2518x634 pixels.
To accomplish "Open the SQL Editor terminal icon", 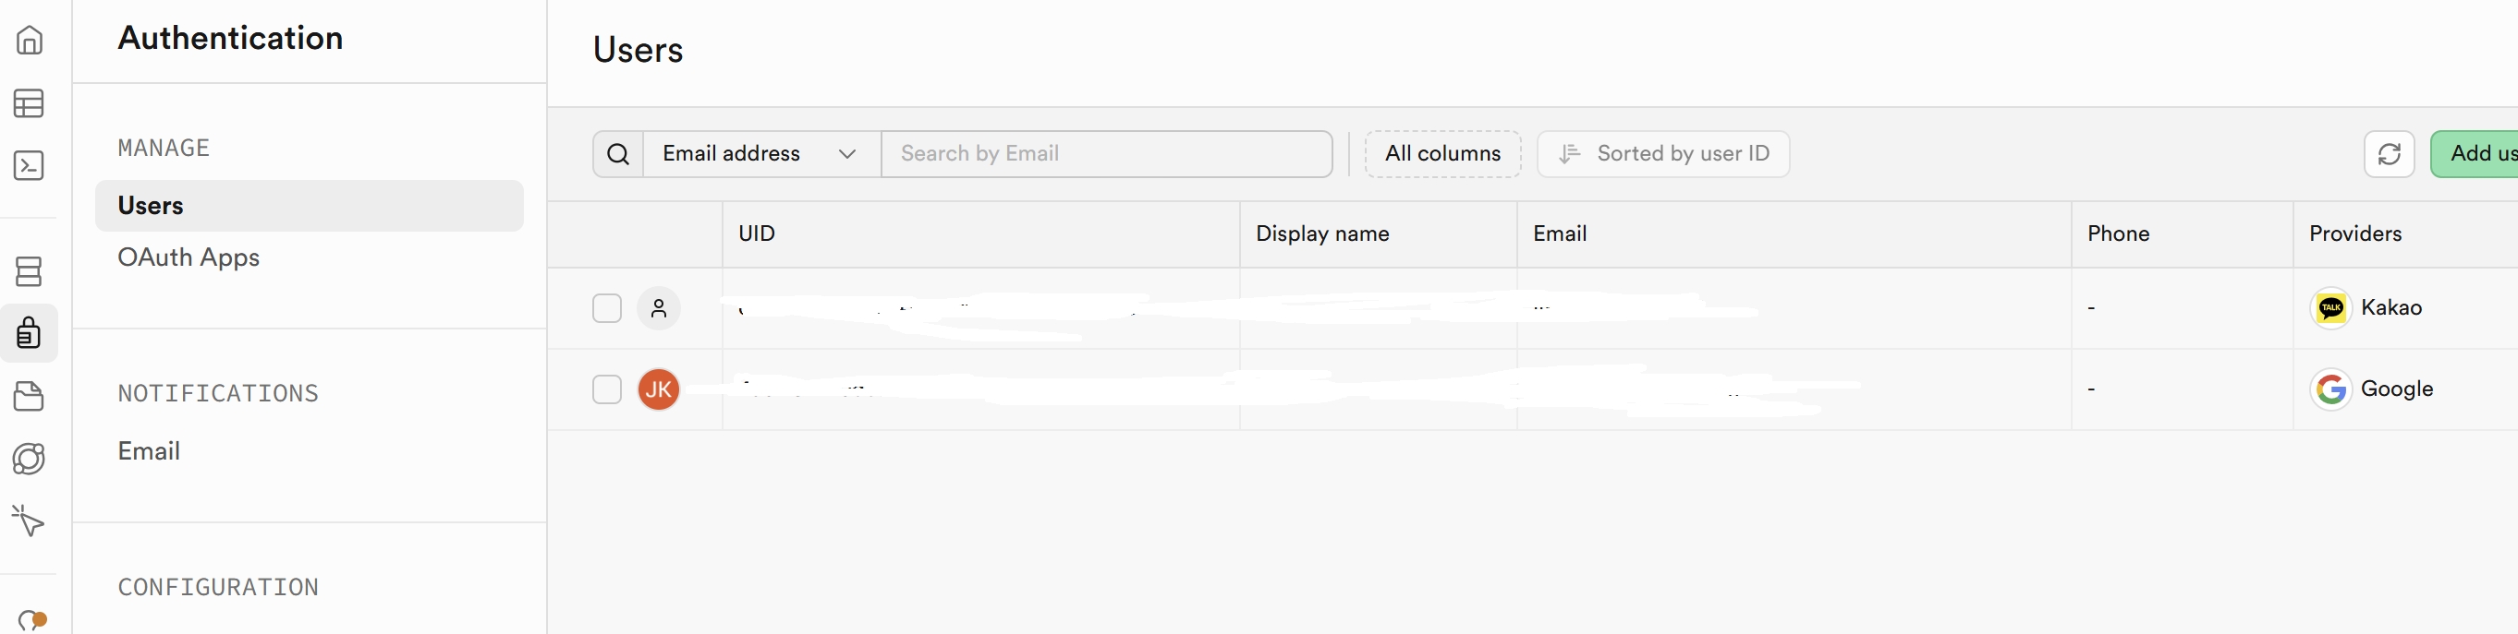I will (30, 166).
